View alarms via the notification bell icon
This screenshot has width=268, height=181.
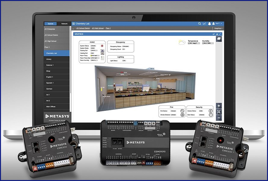click(210, 24)
